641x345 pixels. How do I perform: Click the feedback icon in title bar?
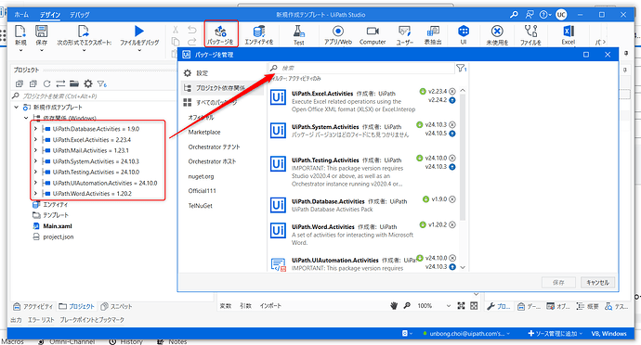coord(530,15)
